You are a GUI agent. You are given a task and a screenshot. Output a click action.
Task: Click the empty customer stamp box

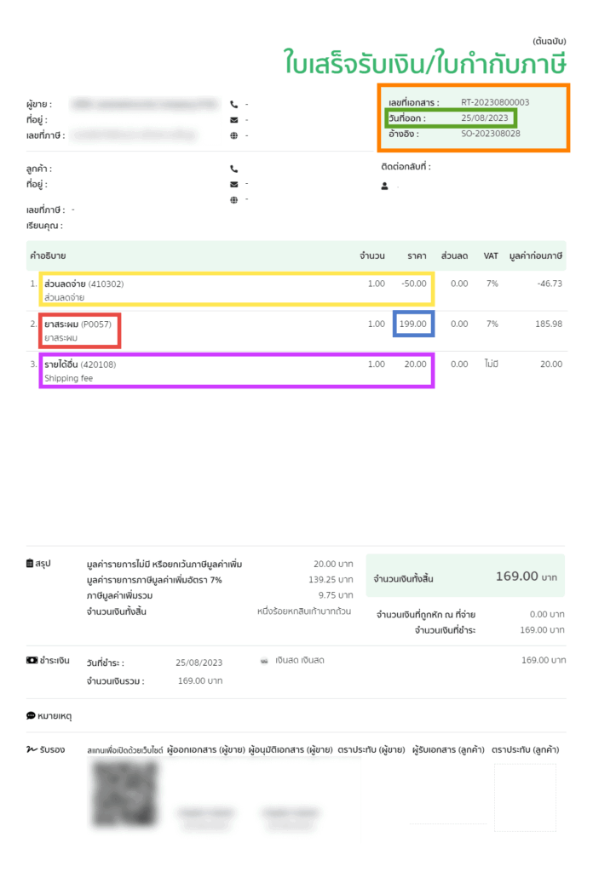pyautogui.click(x=525, y=797)
